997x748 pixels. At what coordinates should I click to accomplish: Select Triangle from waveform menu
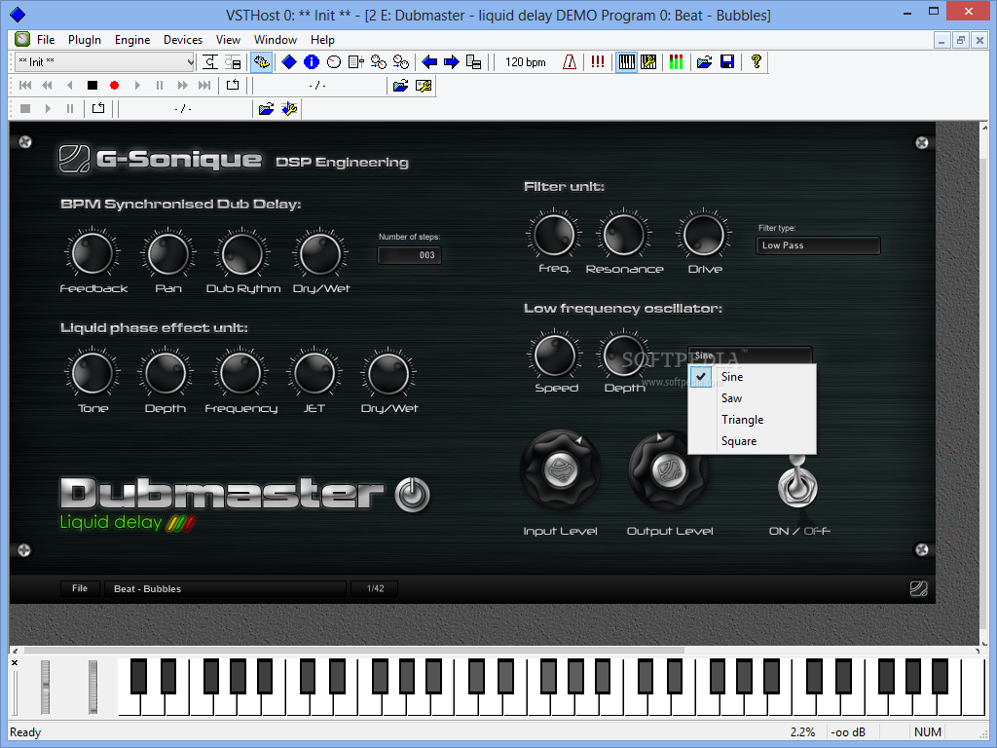coord(753,420)
